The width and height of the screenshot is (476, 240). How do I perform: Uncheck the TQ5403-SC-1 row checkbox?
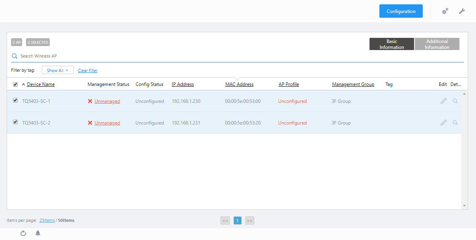pyautogui.click(x=15, y=100)
